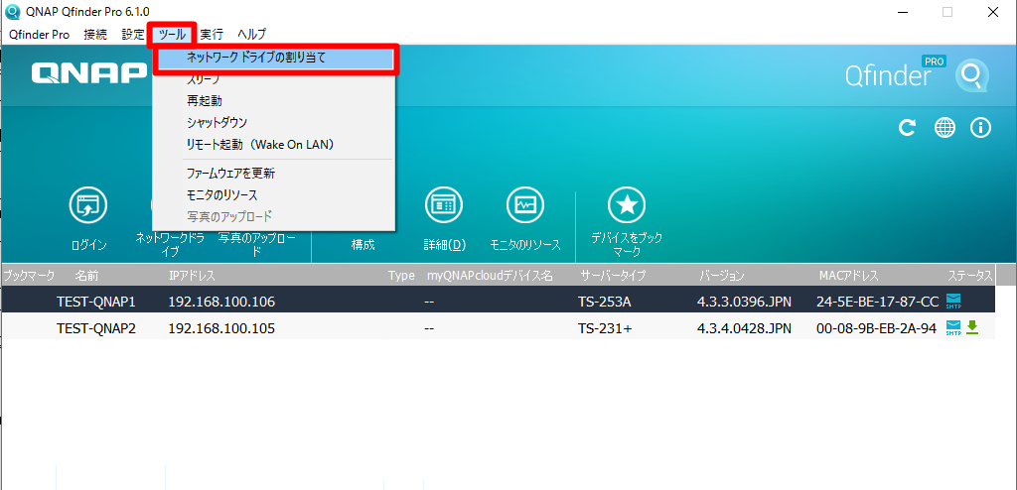Image resolution: width=1017 pixels, height=490 pixels.
Task: Refresh the device list with the reload icon
Action: tap(907, 128)
